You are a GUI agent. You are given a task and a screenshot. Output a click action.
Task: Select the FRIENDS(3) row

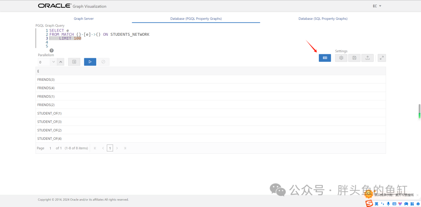click(x=210, y=80)
